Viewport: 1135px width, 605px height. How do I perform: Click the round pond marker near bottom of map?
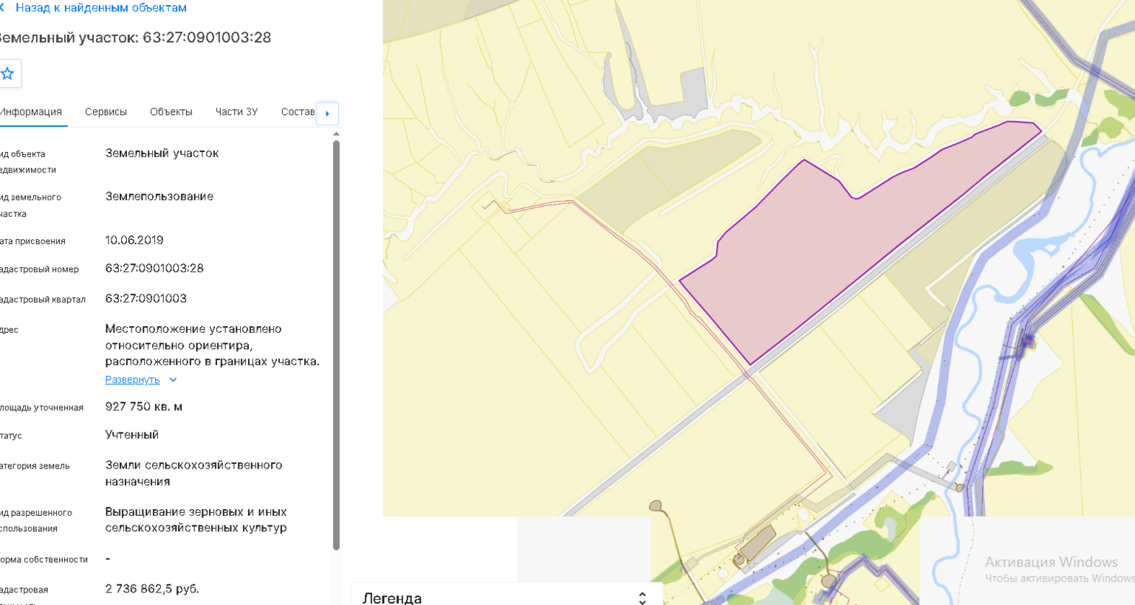(x=655, y=506)
